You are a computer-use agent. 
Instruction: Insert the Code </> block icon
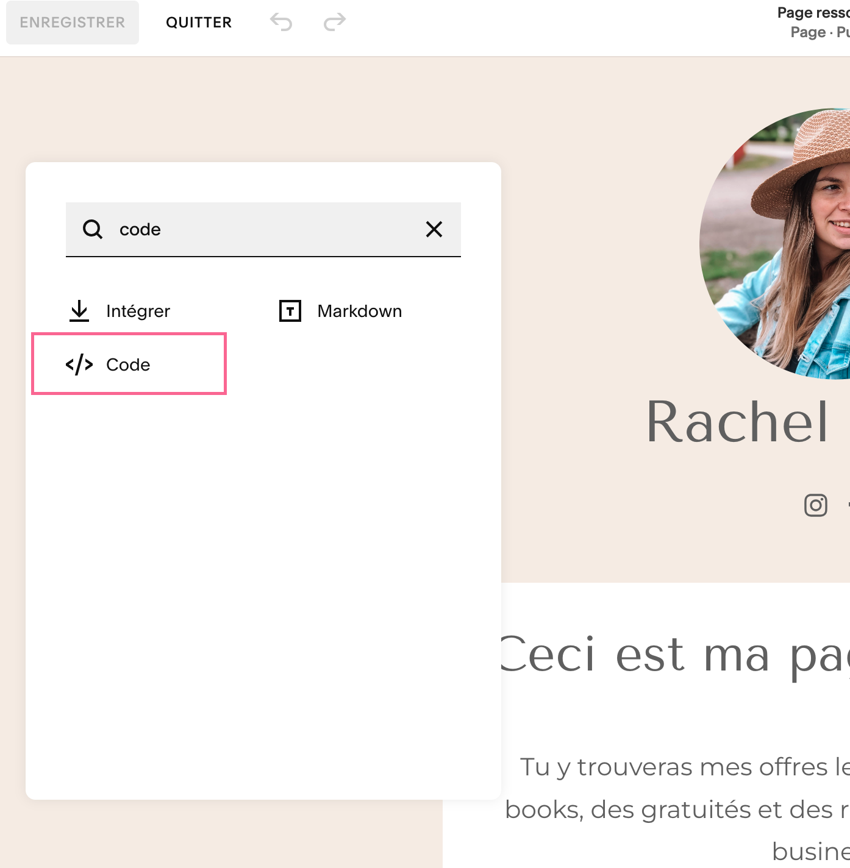pos(80,364)
